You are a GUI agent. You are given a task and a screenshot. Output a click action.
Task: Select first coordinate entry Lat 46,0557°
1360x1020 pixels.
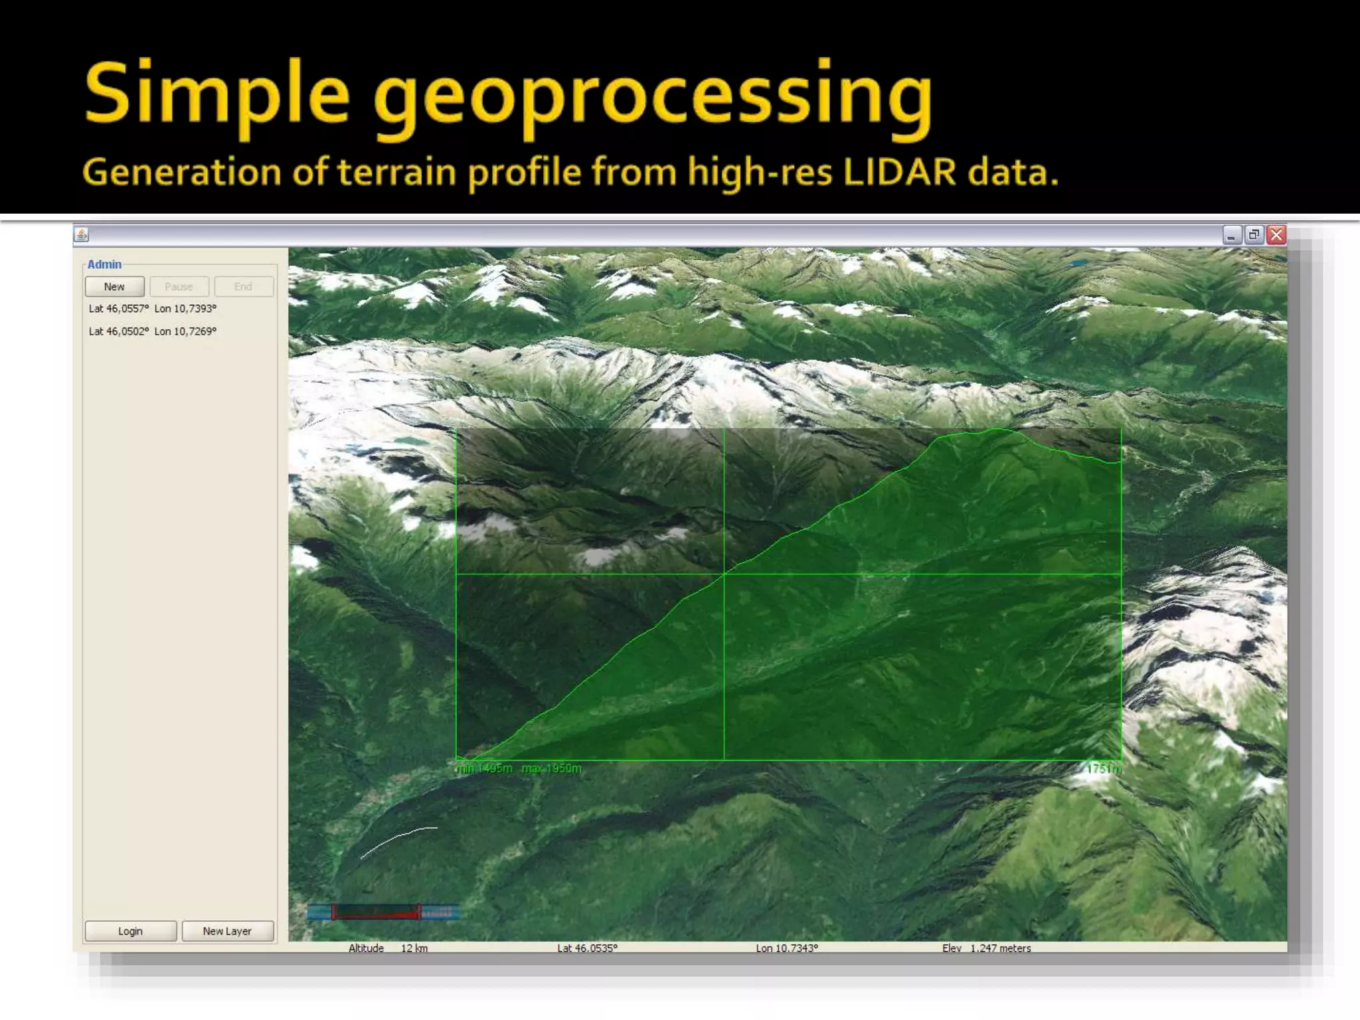tap(153, 309)
